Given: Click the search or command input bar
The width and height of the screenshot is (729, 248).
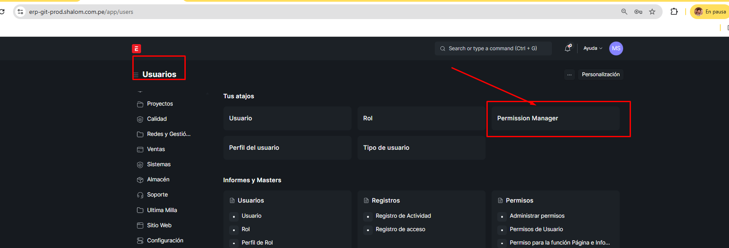Looking at the screenshot, I should point(493,48).
